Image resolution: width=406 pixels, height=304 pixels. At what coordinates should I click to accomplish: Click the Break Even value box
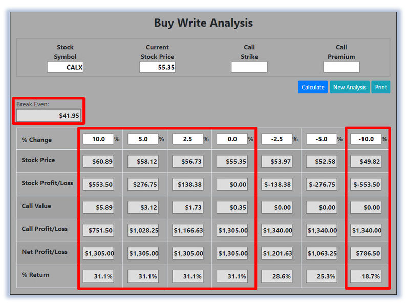tap(49, 115)
